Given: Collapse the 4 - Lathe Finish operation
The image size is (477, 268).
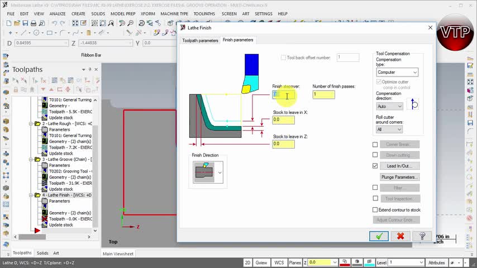Looking at the screenshot, I should pos(31,195).
